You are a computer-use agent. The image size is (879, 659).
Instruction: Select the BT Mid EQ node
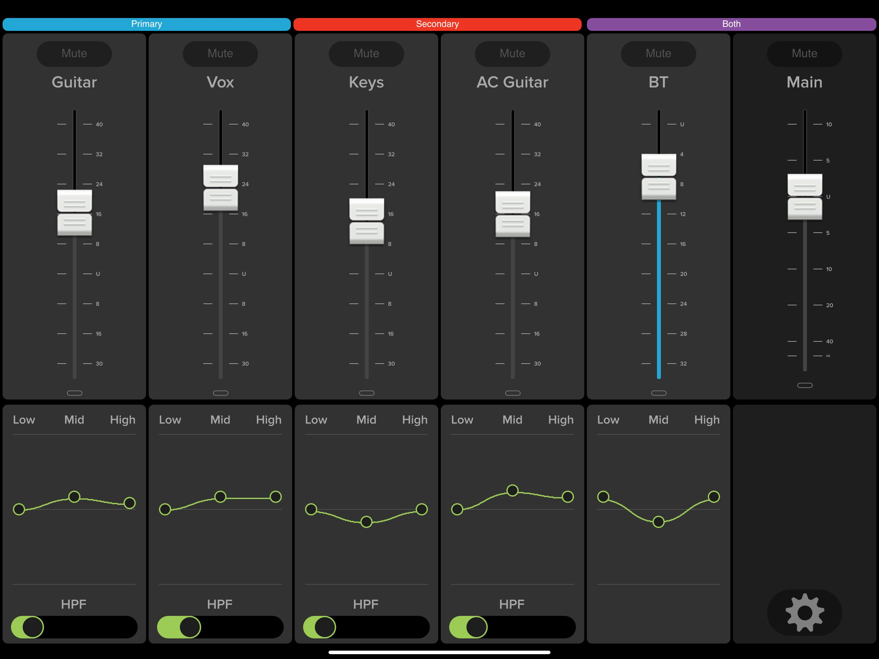659,522
